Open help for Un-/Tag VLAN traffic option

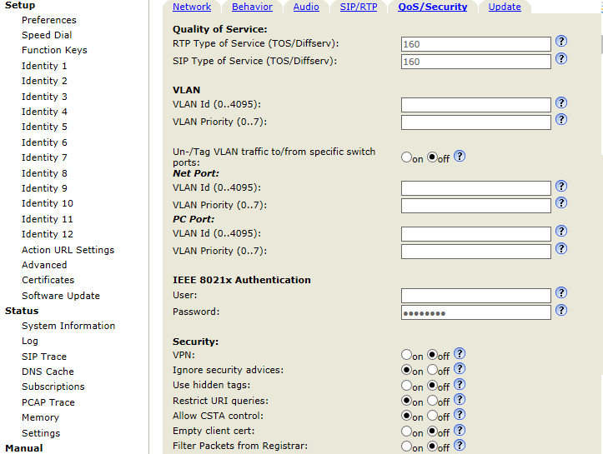(x=460, y=157)
